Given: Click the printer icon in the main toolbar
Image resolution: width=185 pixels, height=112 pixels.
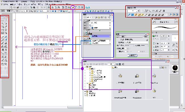Looking at the screenshot, I should 49,8.
